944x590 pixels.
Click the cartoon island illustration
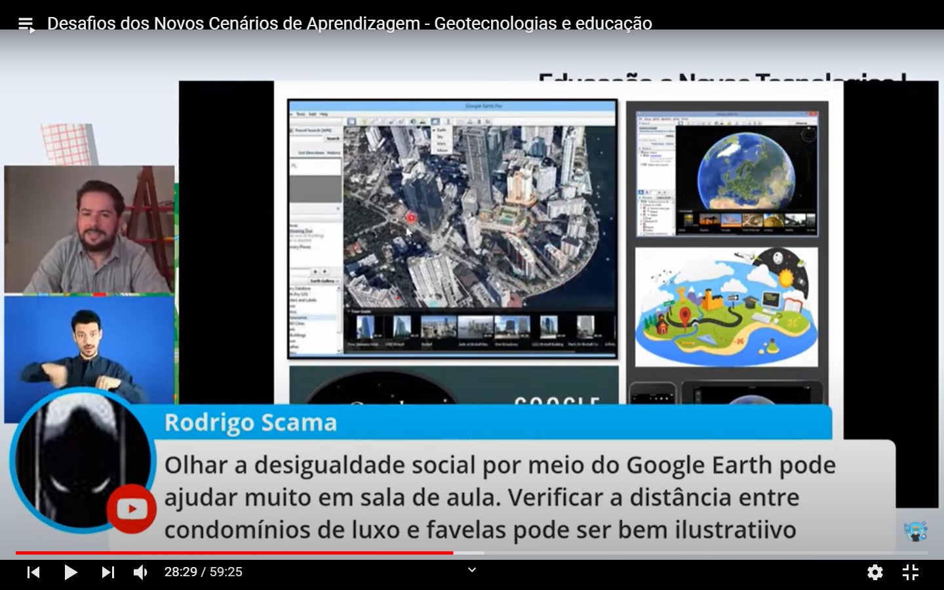726,307
